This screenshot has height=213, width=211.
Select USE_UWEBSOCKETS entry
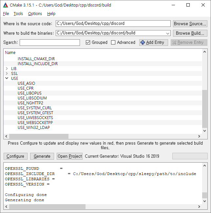(x=35, y=118)
